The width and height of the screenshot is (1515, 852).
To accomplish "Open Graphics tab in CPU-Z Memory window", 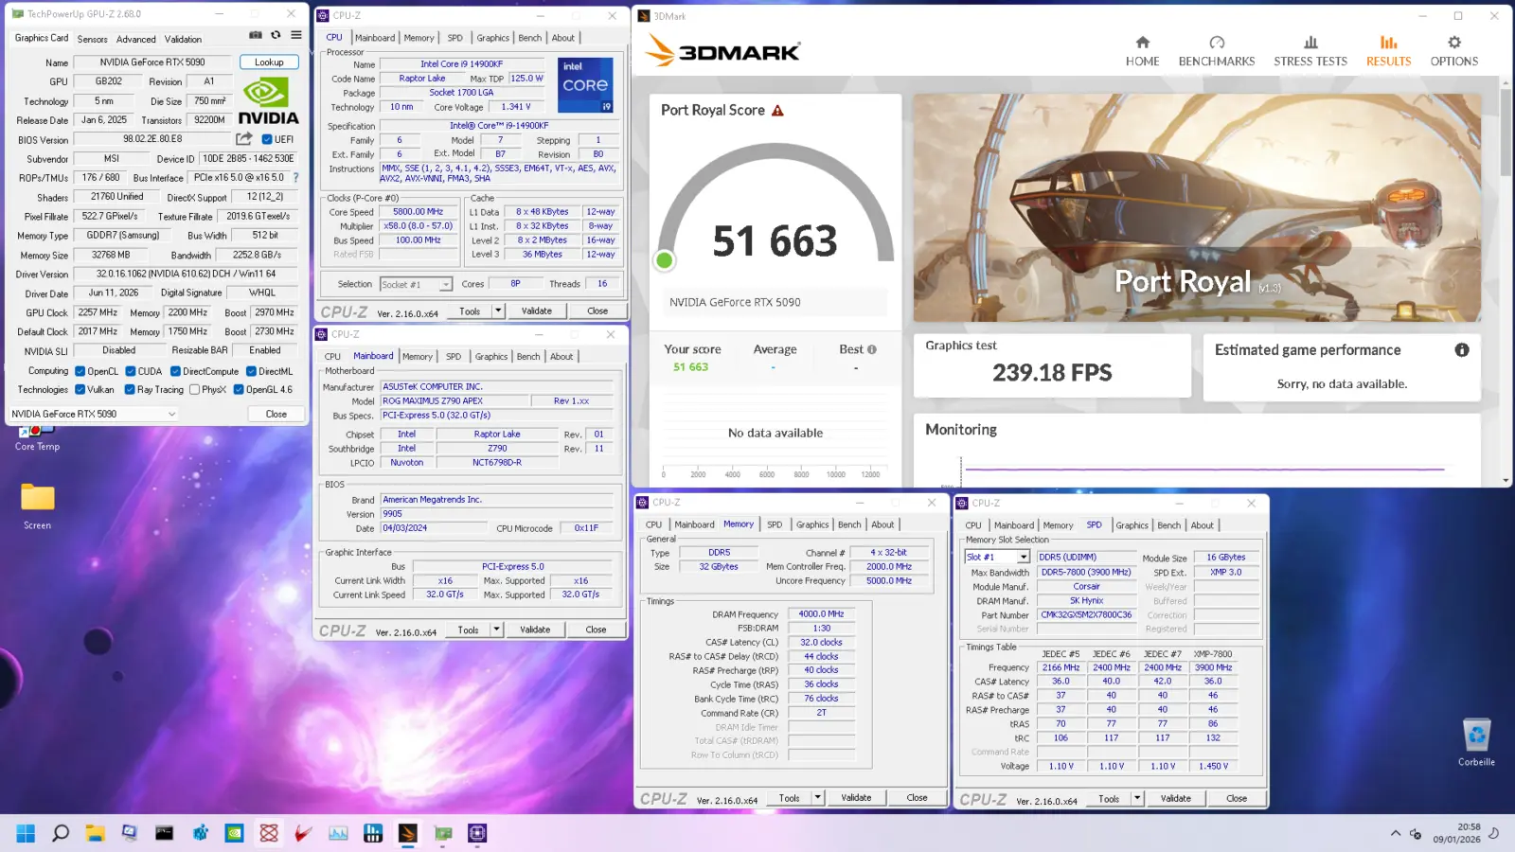I will click(x=812, y=524).
